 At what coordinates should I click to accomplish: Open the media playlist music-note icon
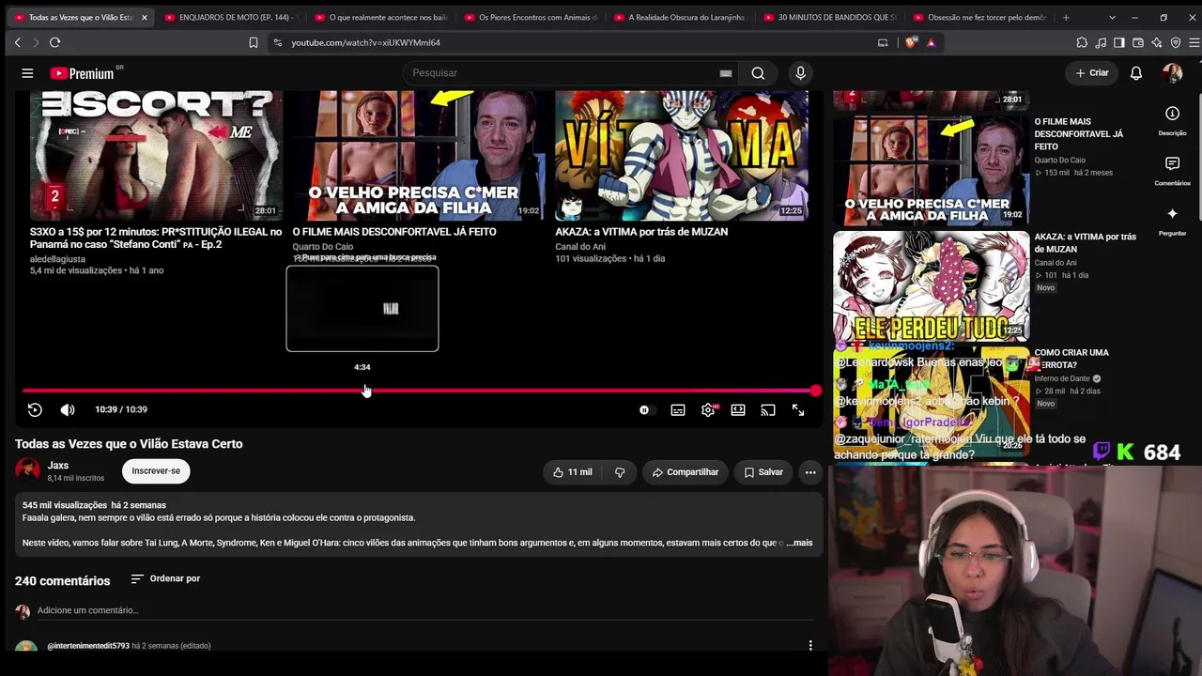point(1101,42)
